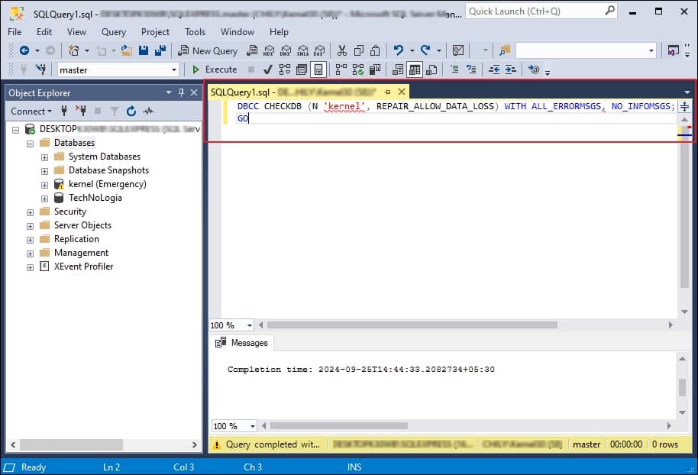Click the Paste clipboard icon
The image size is (698, 475).
pyautogui.click(x=375, y=50)
